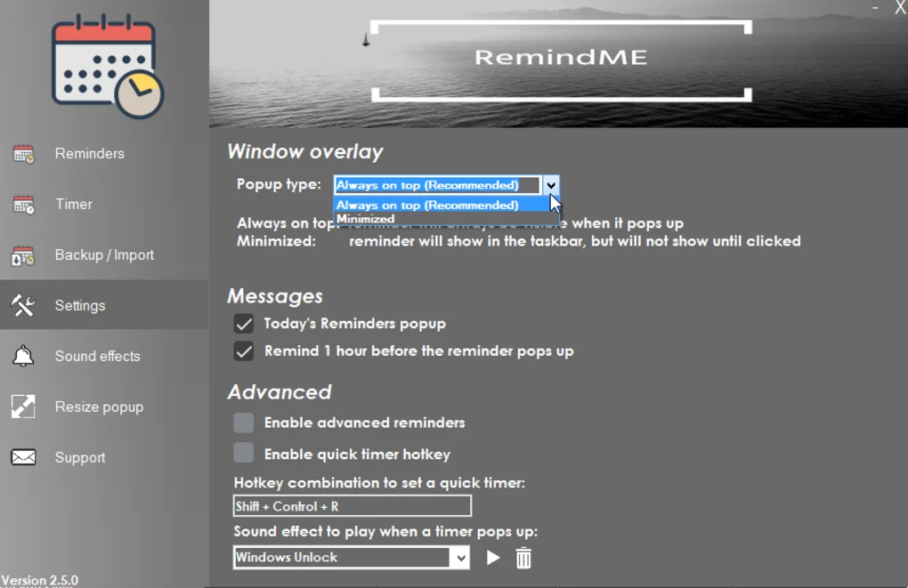
Task: Click the hotkey combination input field
Action: (351, 505)
